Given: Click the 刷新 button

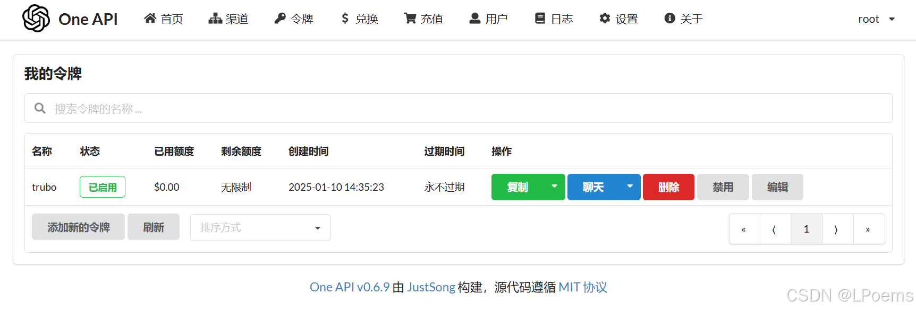Looking at the screenshot, I should point(154,227).
